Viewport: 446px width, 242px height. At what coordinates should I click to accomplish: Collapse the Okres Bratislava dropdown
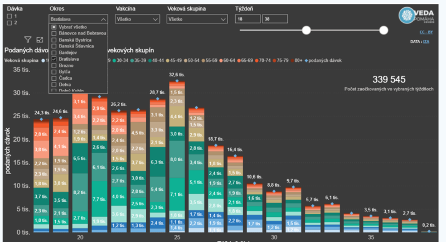click(78, 19)
